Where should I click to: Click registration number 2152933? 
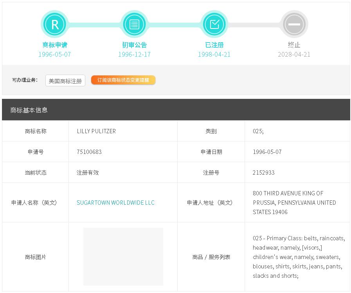(263, 172)
